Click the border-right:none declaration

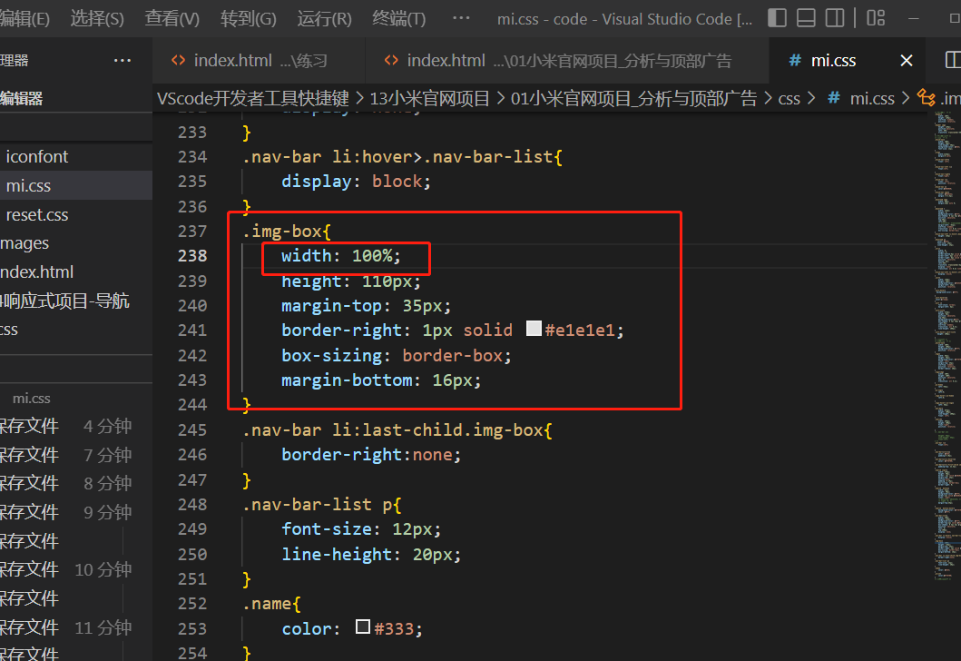(371, 454)
